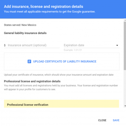The height and width of the screenshot is (126, 126).
Task: Click the Expiration date field
Action: pos(91,45)
